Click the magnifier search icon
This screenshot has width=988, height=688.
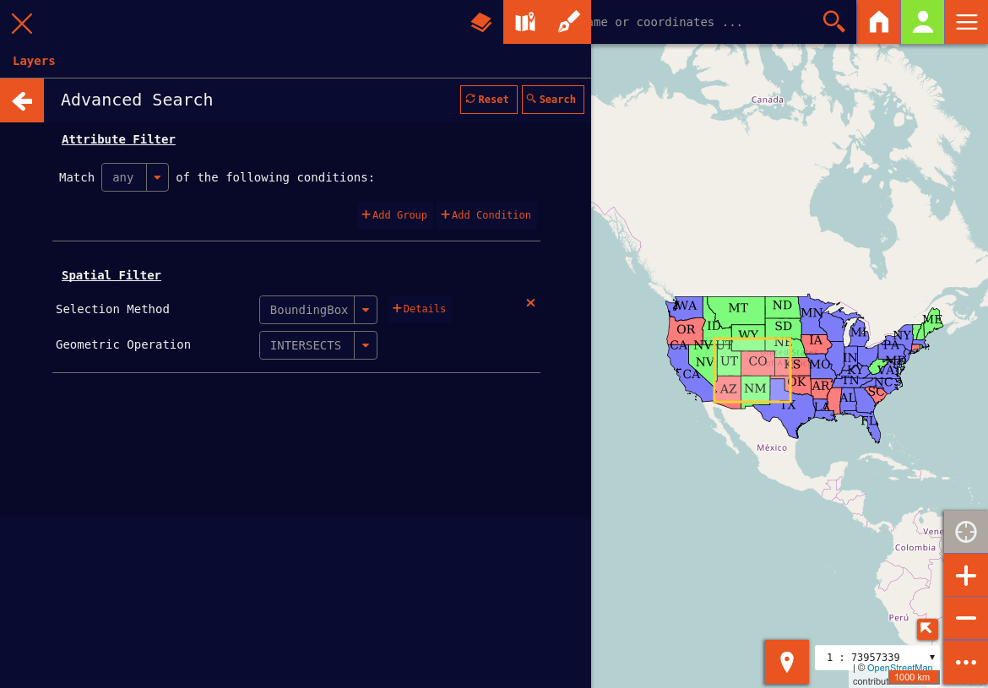click(833, 22)
